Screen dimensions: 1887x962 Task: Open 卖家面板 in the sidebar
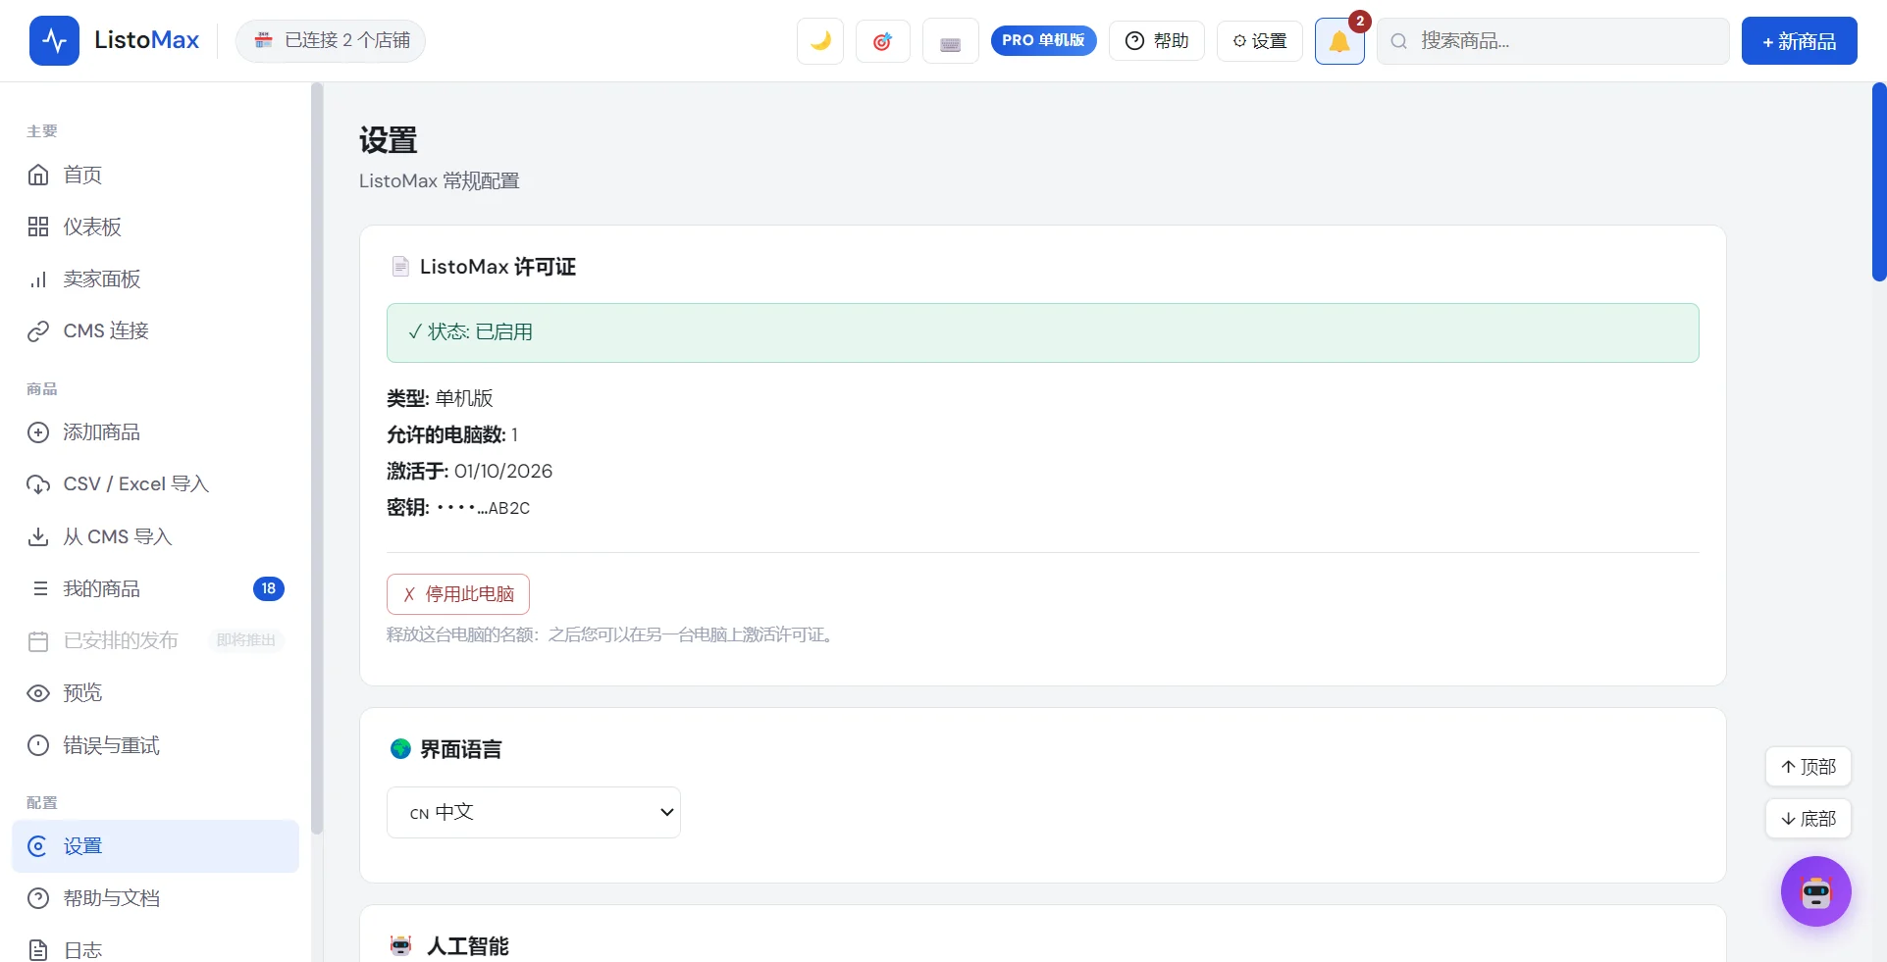[x=155, y=279]
